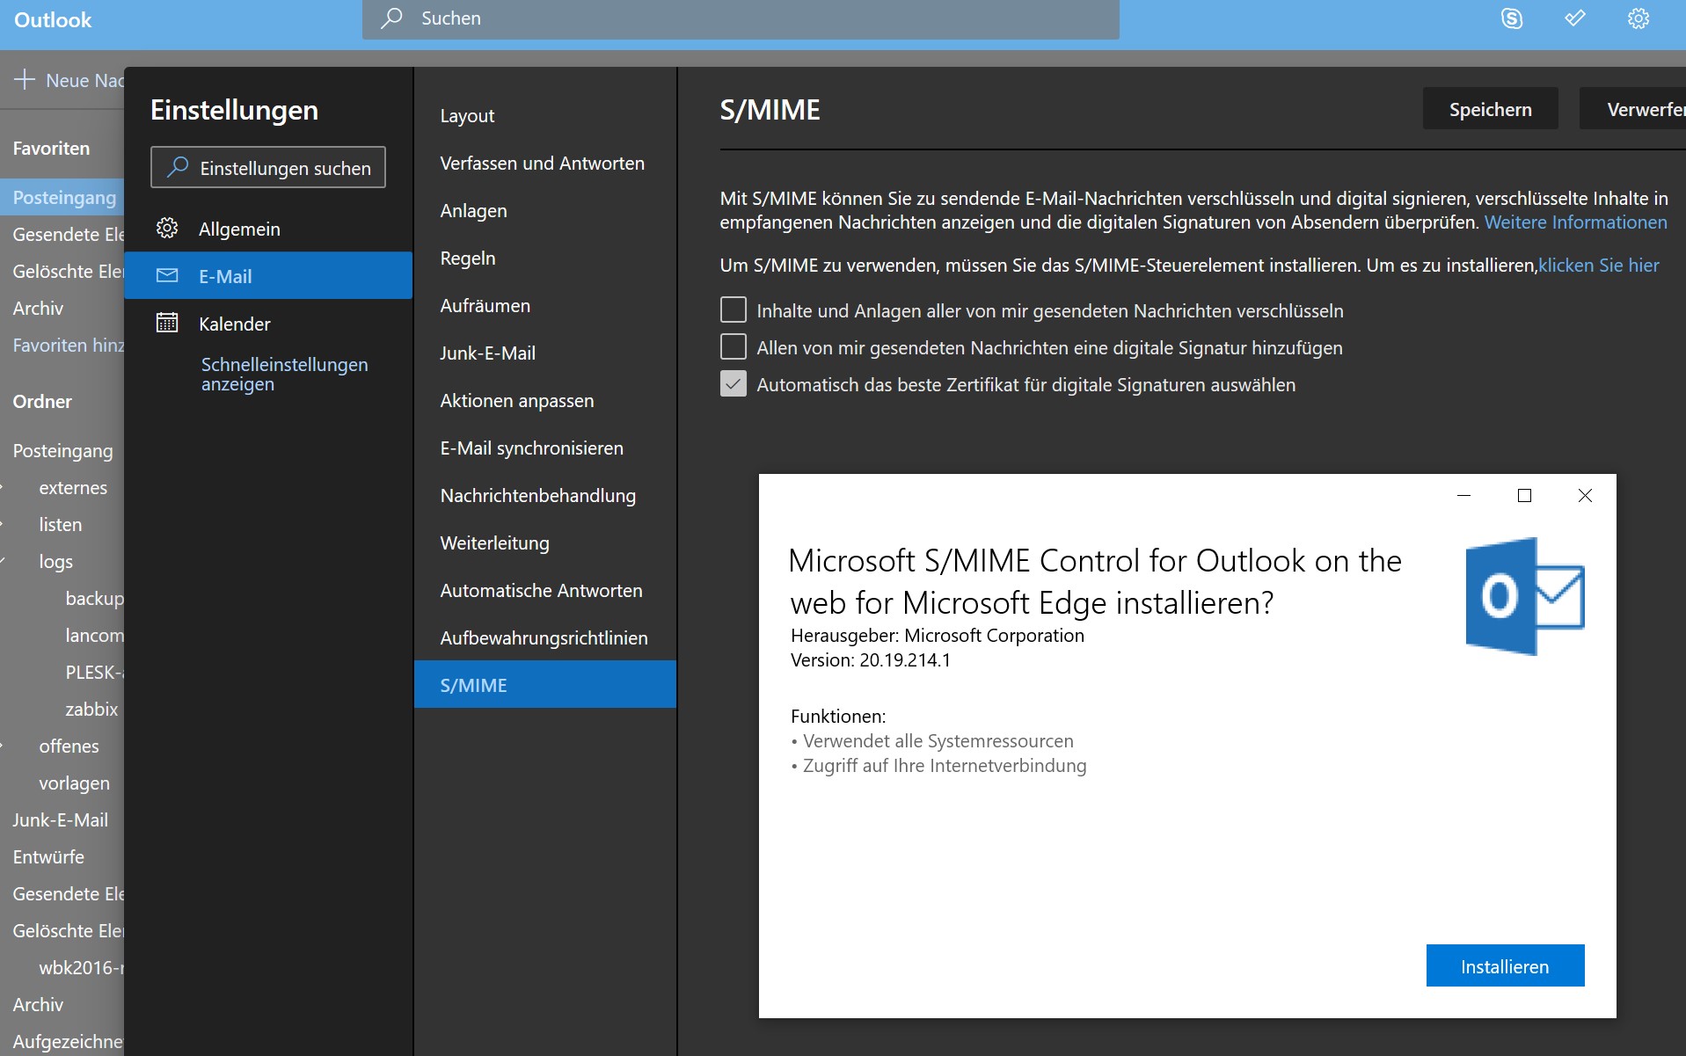Viewport: 1686px width, 1056px height.
Task: Open Junk-E-Mail settings
Action: (x=545, y=353)
